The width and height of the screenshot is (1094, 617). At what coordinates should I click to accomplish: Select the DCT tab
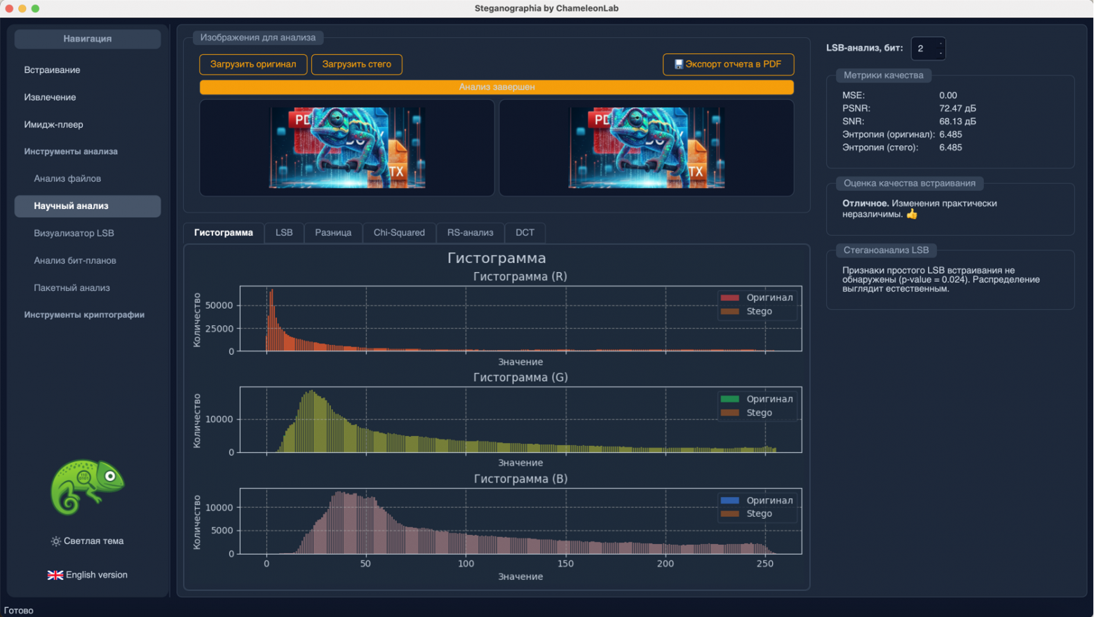pyautogui.click(x=525, y=233)
